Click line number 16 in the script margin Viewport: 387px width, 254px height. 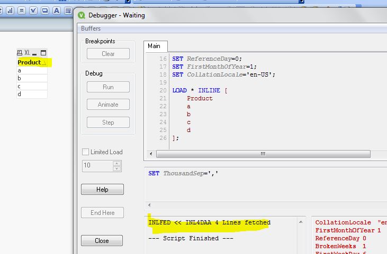click(x=163, y=59)
